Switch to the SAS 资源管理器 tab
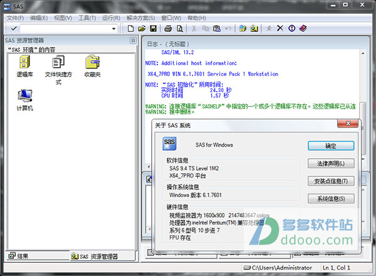 tap(102, 257)
